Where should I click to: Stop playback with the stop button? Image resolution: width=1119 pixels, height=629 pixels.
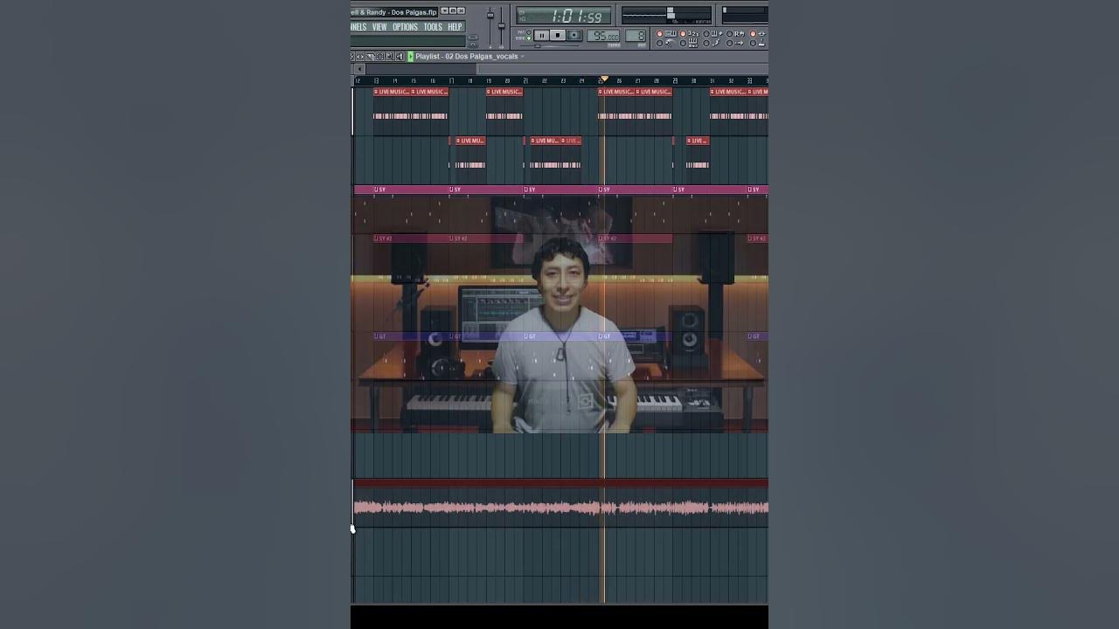click(x=558, y=35)
